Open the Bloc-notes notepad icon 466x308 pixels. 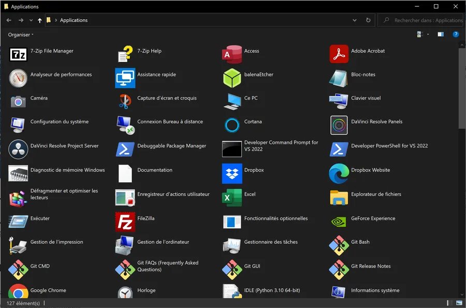click(339, 78)
